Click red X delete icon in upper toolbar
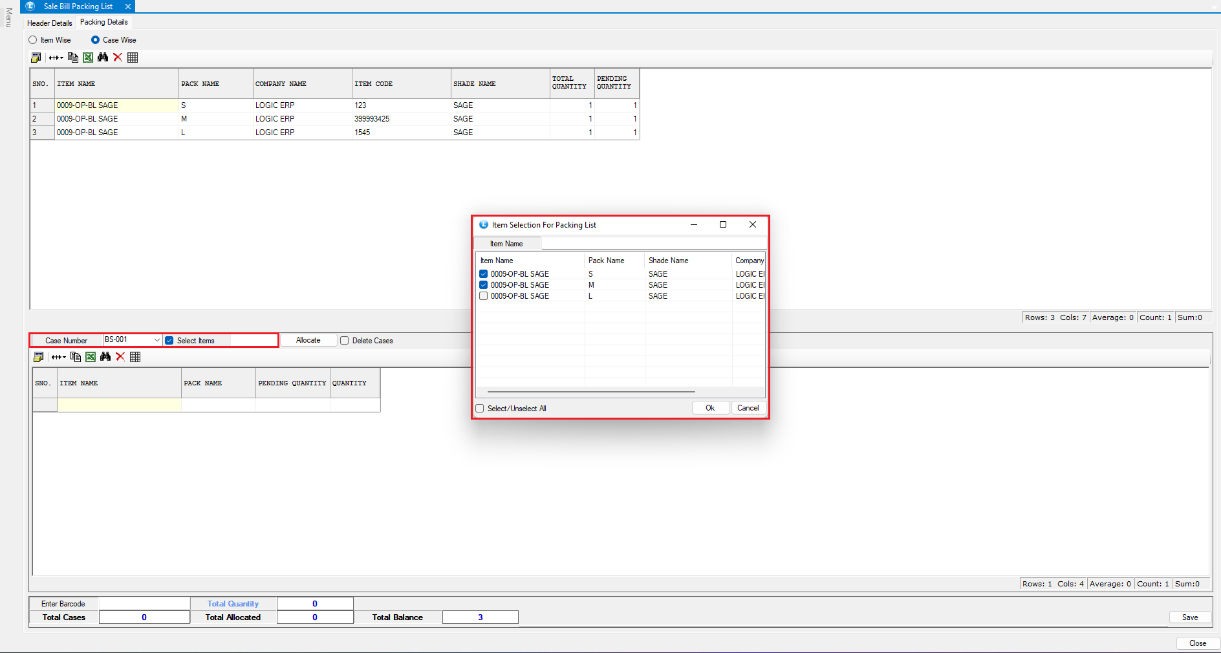 click(x=118, y=58)
